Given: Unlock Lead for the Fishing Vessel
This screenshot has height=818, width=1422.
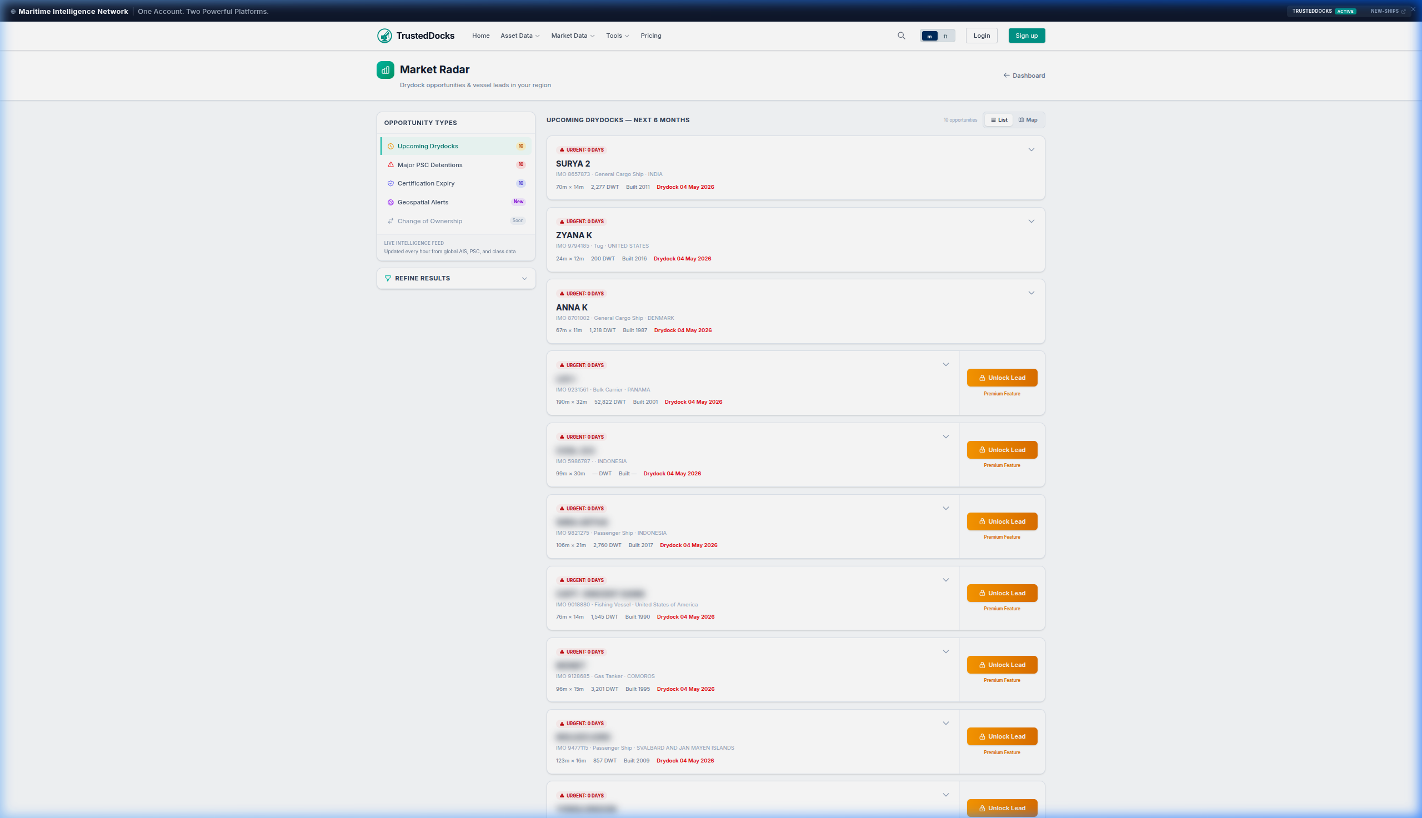Looking at the screenshot, I should pos(1002,593).
